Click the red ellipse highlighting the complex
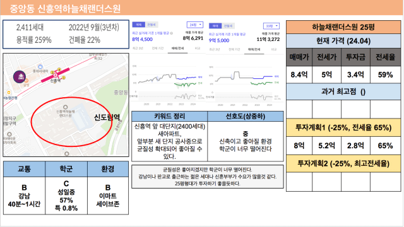This screenshot has width=404, height=227. pos(71,122)
